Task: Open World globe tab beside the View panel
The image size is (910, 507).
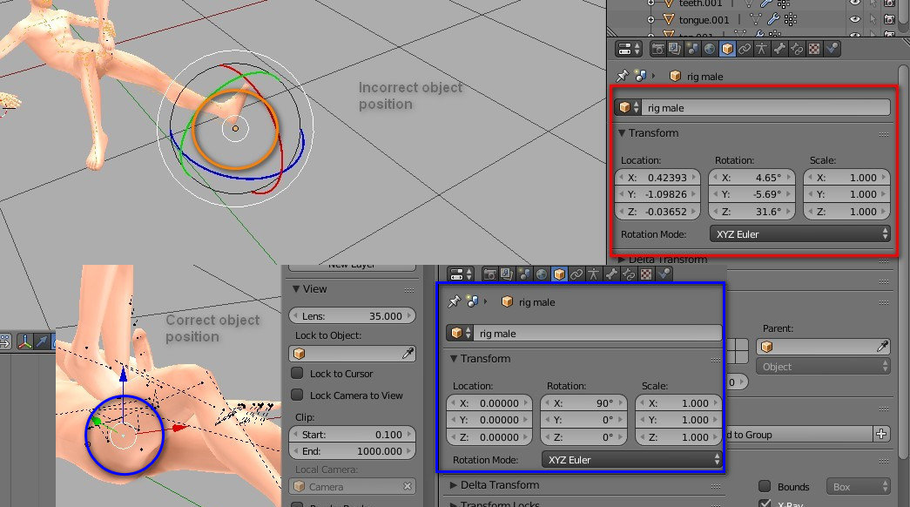Action: coord(542,274)
